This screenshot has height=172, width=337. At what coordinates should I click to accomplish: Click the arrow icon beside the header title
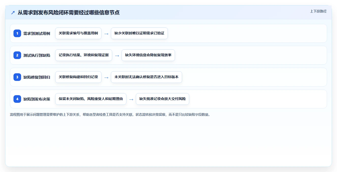pos(13,12)
